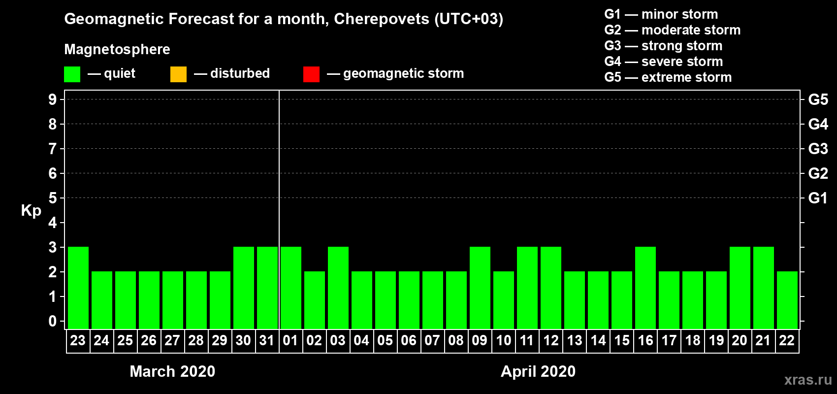The height and width of the screenshot is (394, 837).
Task: Click the date label 04
Action: pos(361,340)
